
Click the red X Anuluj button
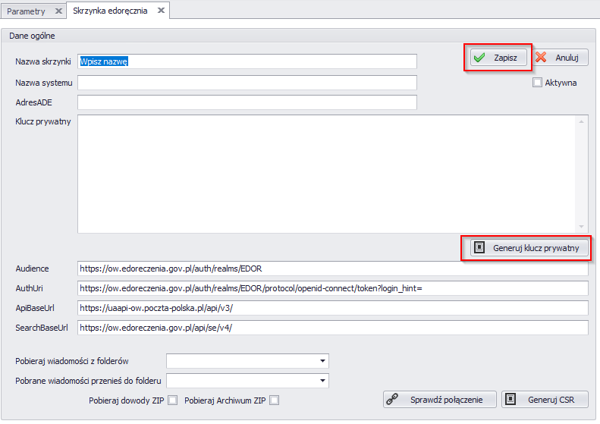(x=558, y=58)
